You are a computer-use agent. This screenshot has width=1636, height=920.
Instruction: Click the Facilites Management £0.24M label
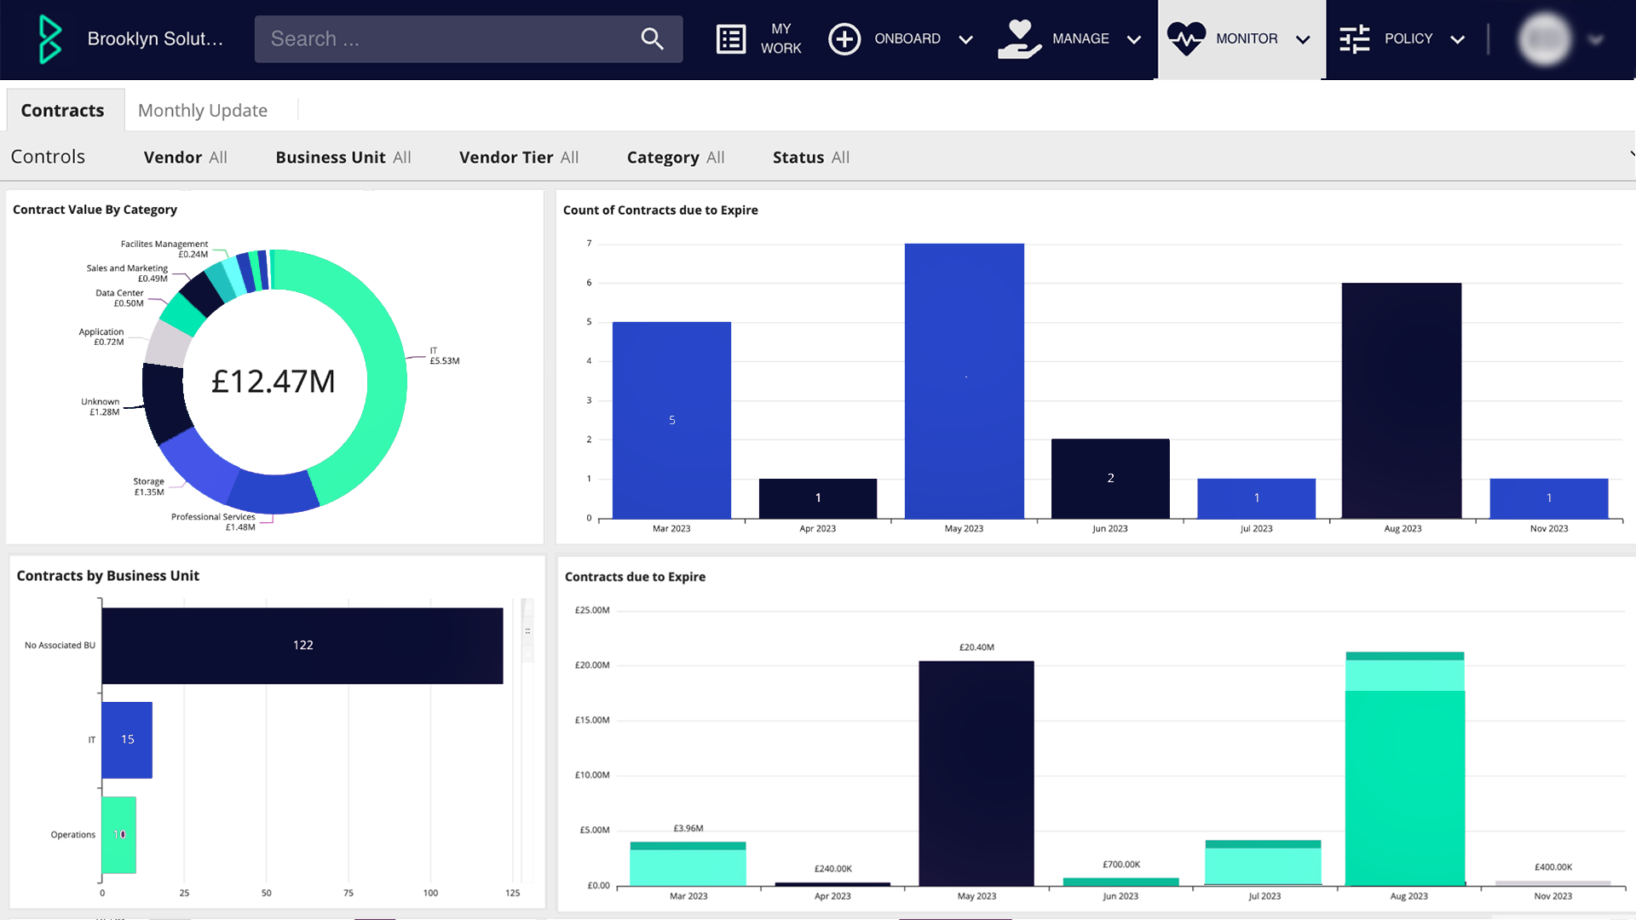[164, 249]
